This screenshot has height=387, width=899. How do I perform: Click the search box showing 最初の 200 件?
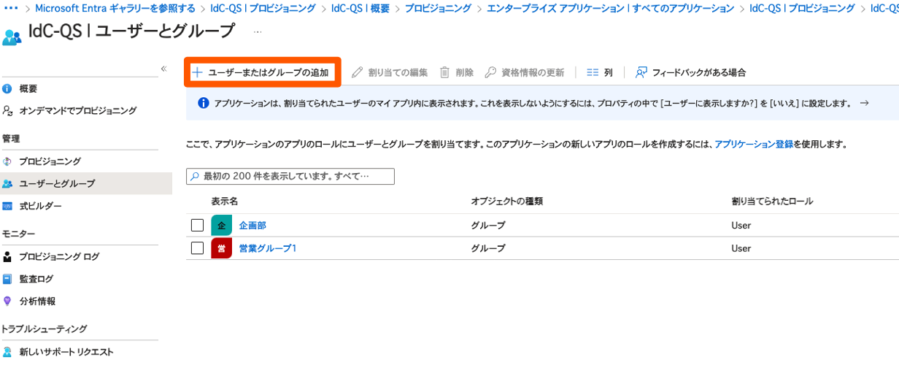[290, 177]
